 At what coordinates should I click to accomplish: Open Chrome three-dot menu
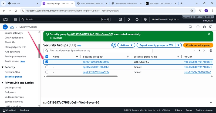click(x=212, y=10)
